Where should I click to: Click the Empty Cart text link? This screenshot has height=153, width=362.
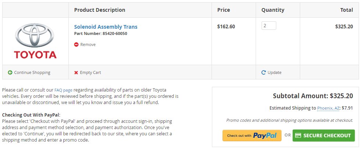pyautogui.click(x=90, y=72)
